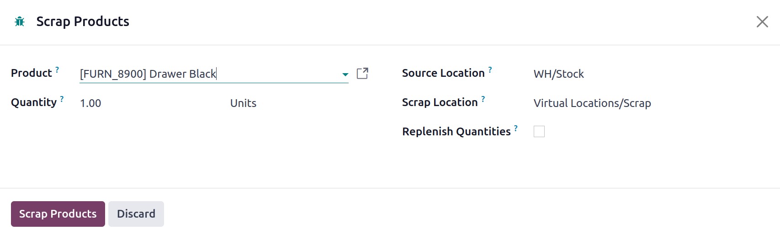Click the Replenish Quantities label
The image size is (780, 235).
click(x=456, y=132)
